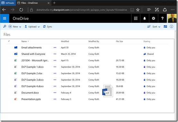Refresh the page in the browser
178x122 pixels.
21,10
